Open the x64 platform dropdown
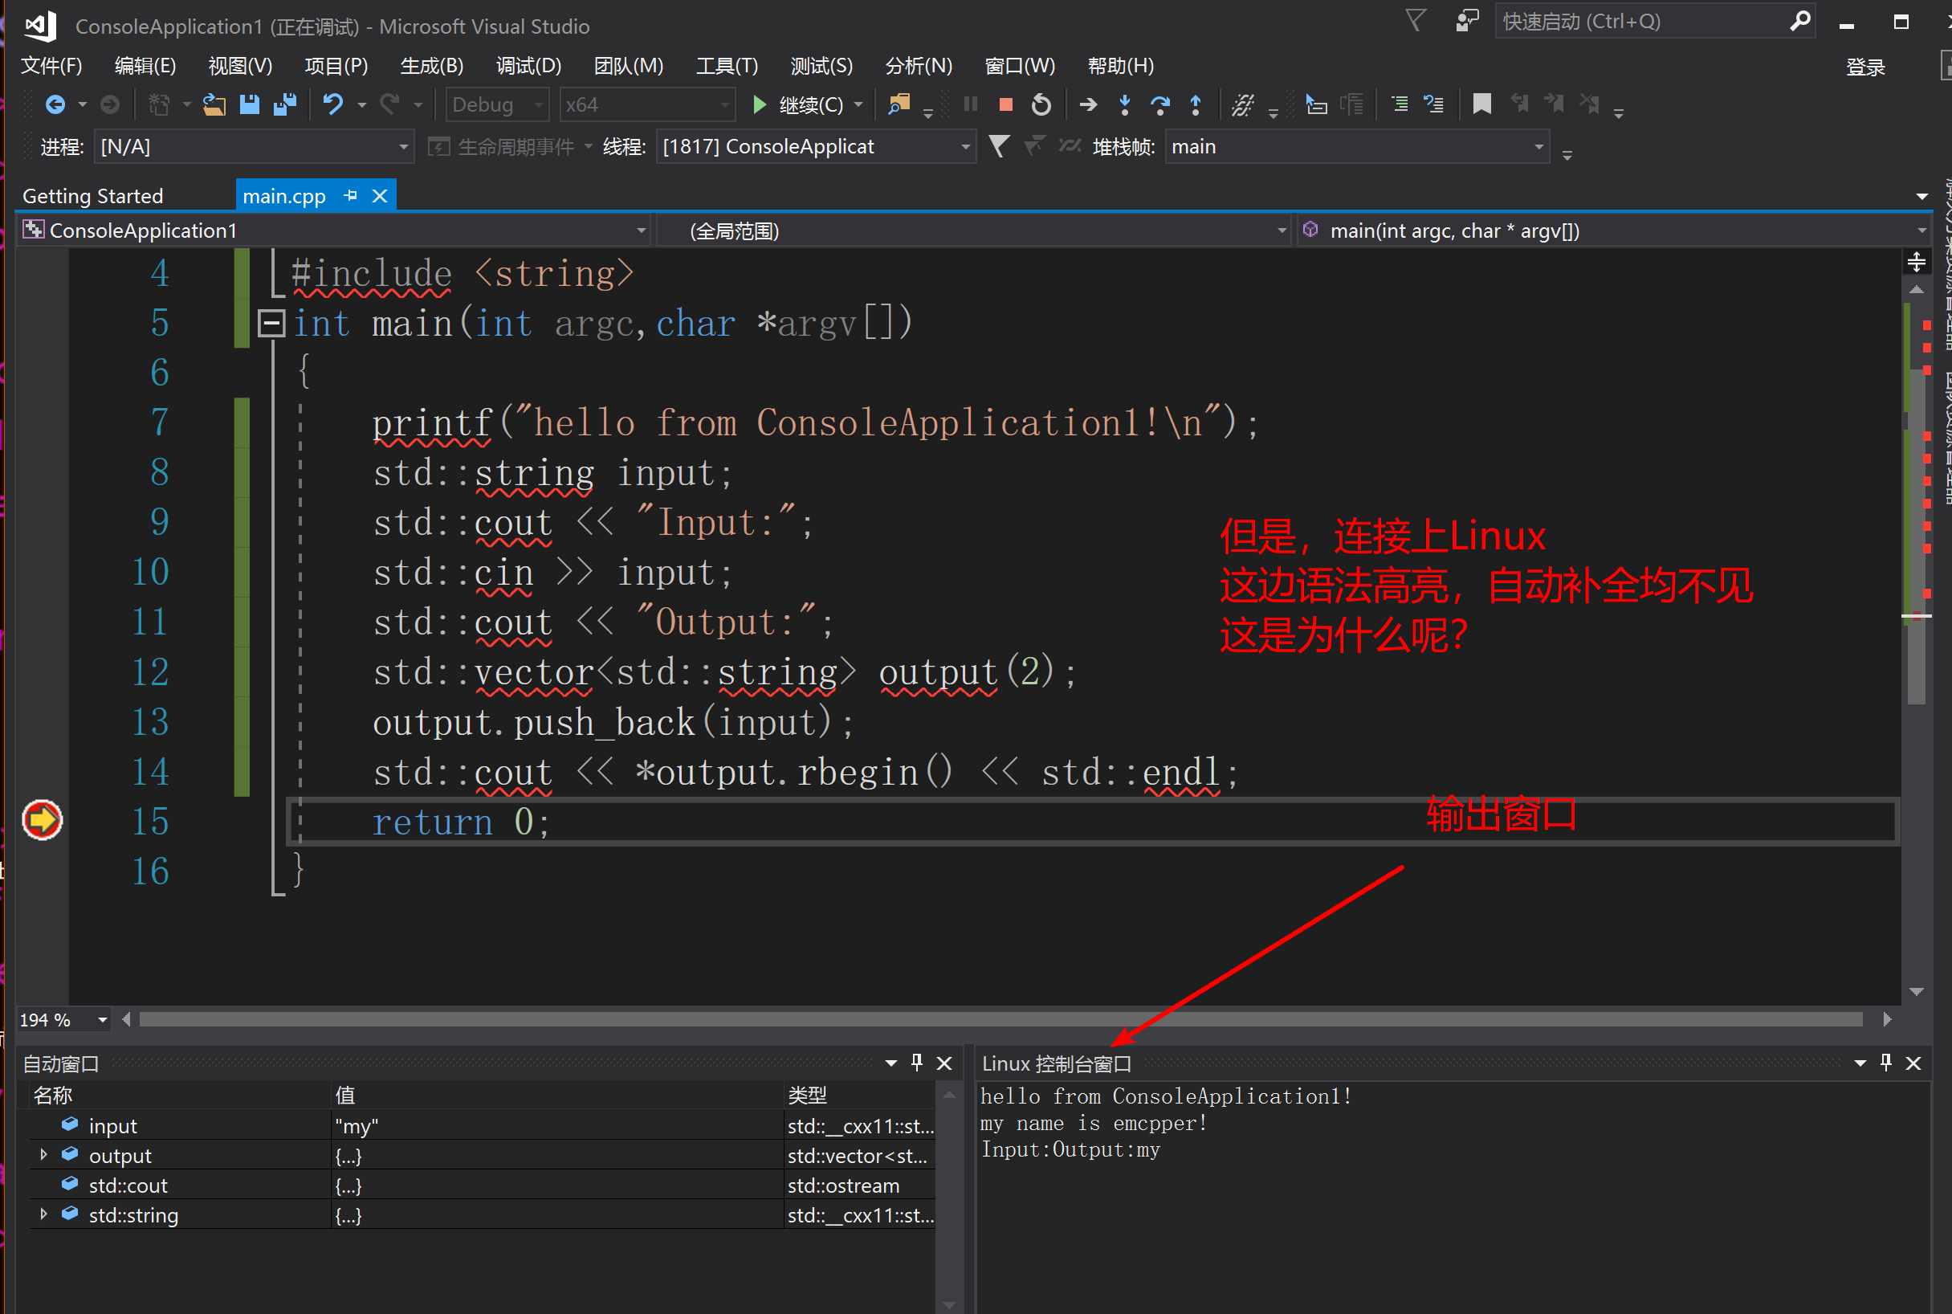Screen dimensions: 1952x1314 723,104
